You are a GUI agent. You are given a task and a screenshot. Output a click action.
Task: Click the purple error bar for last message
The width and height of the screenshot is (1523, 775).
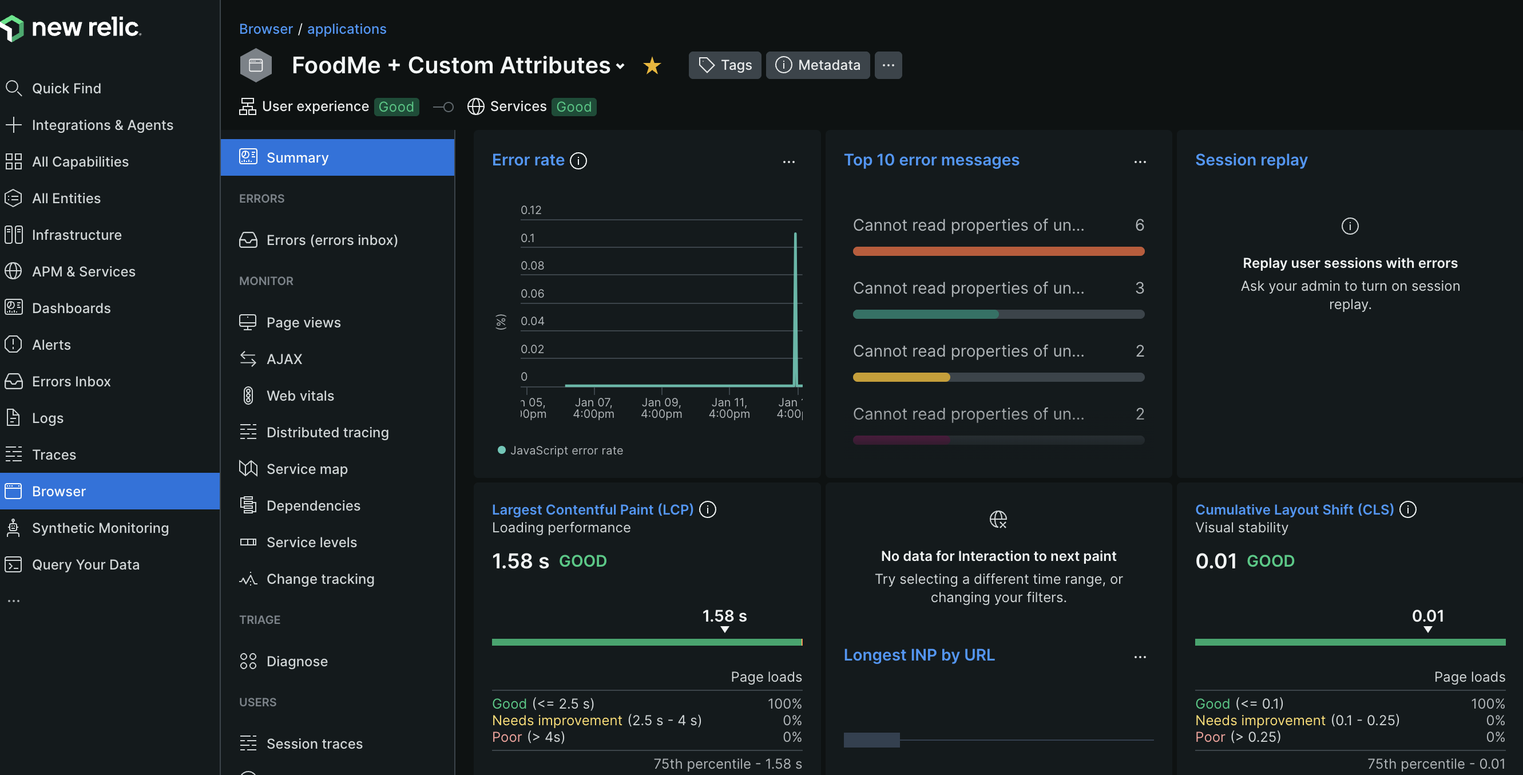click(x=901, y=440)
